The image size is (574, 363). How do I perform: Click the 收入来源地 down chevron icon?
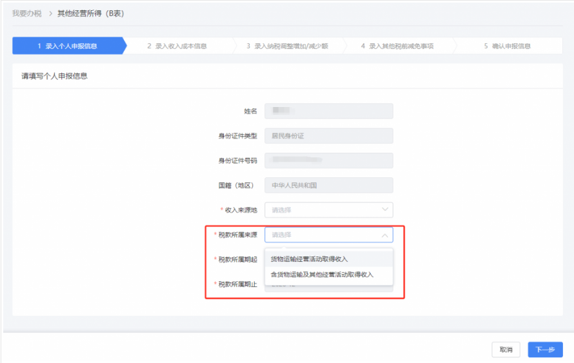click(x=385, y=210)
